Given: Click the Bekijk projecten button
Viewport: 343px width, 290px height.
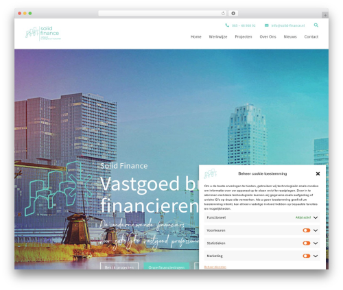Looking at the screenshot, I should pos(119,267).
